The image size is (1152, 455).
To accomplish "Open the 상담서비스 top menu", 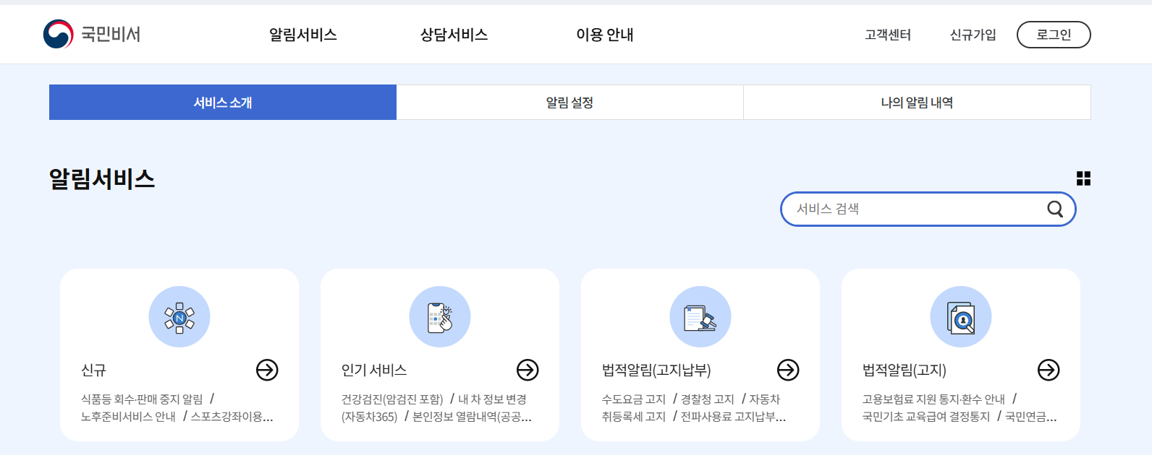I will [454, 35].
